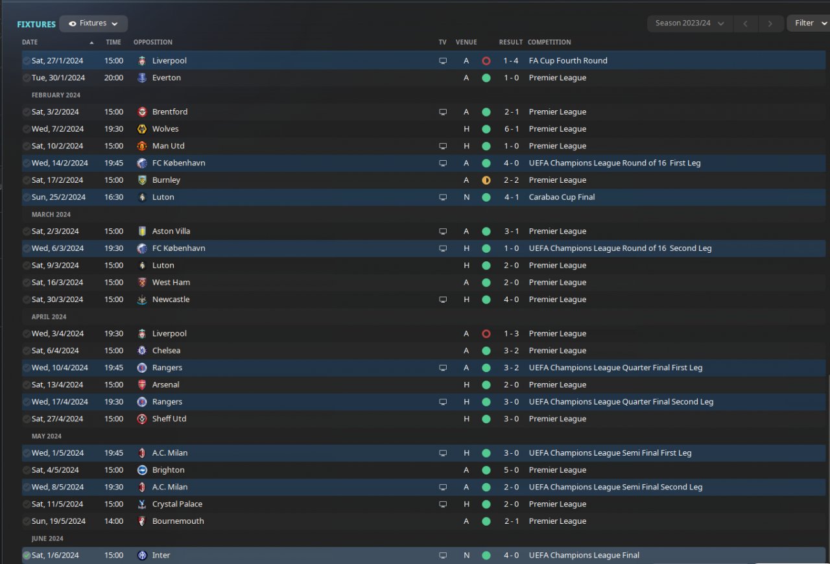Viewport: 830px width, 564px height.
Task: Click the Man Utd club badge
Action: click(x=142, y=147)
